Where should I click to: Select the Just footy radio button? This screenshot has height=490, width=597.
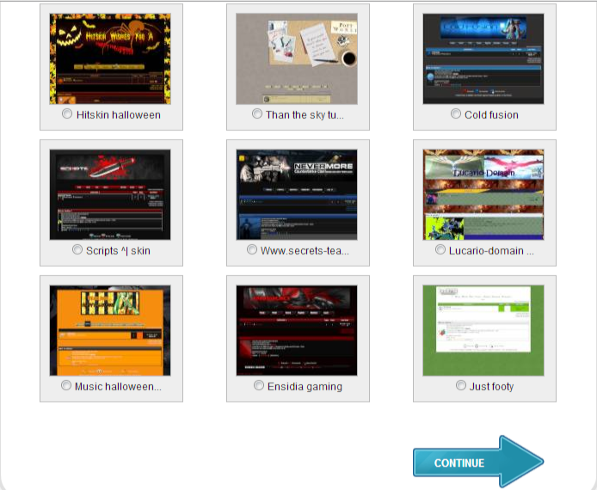click(461, 385)
